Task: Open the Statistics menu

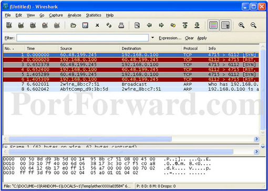Action: tap(94, 15)
